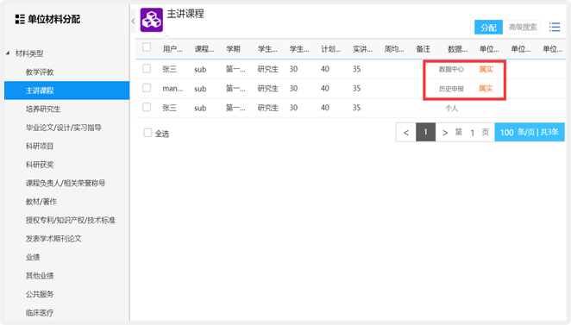Click the 备注 column header
The image size is (571, 325).
[x=424, y=49]
